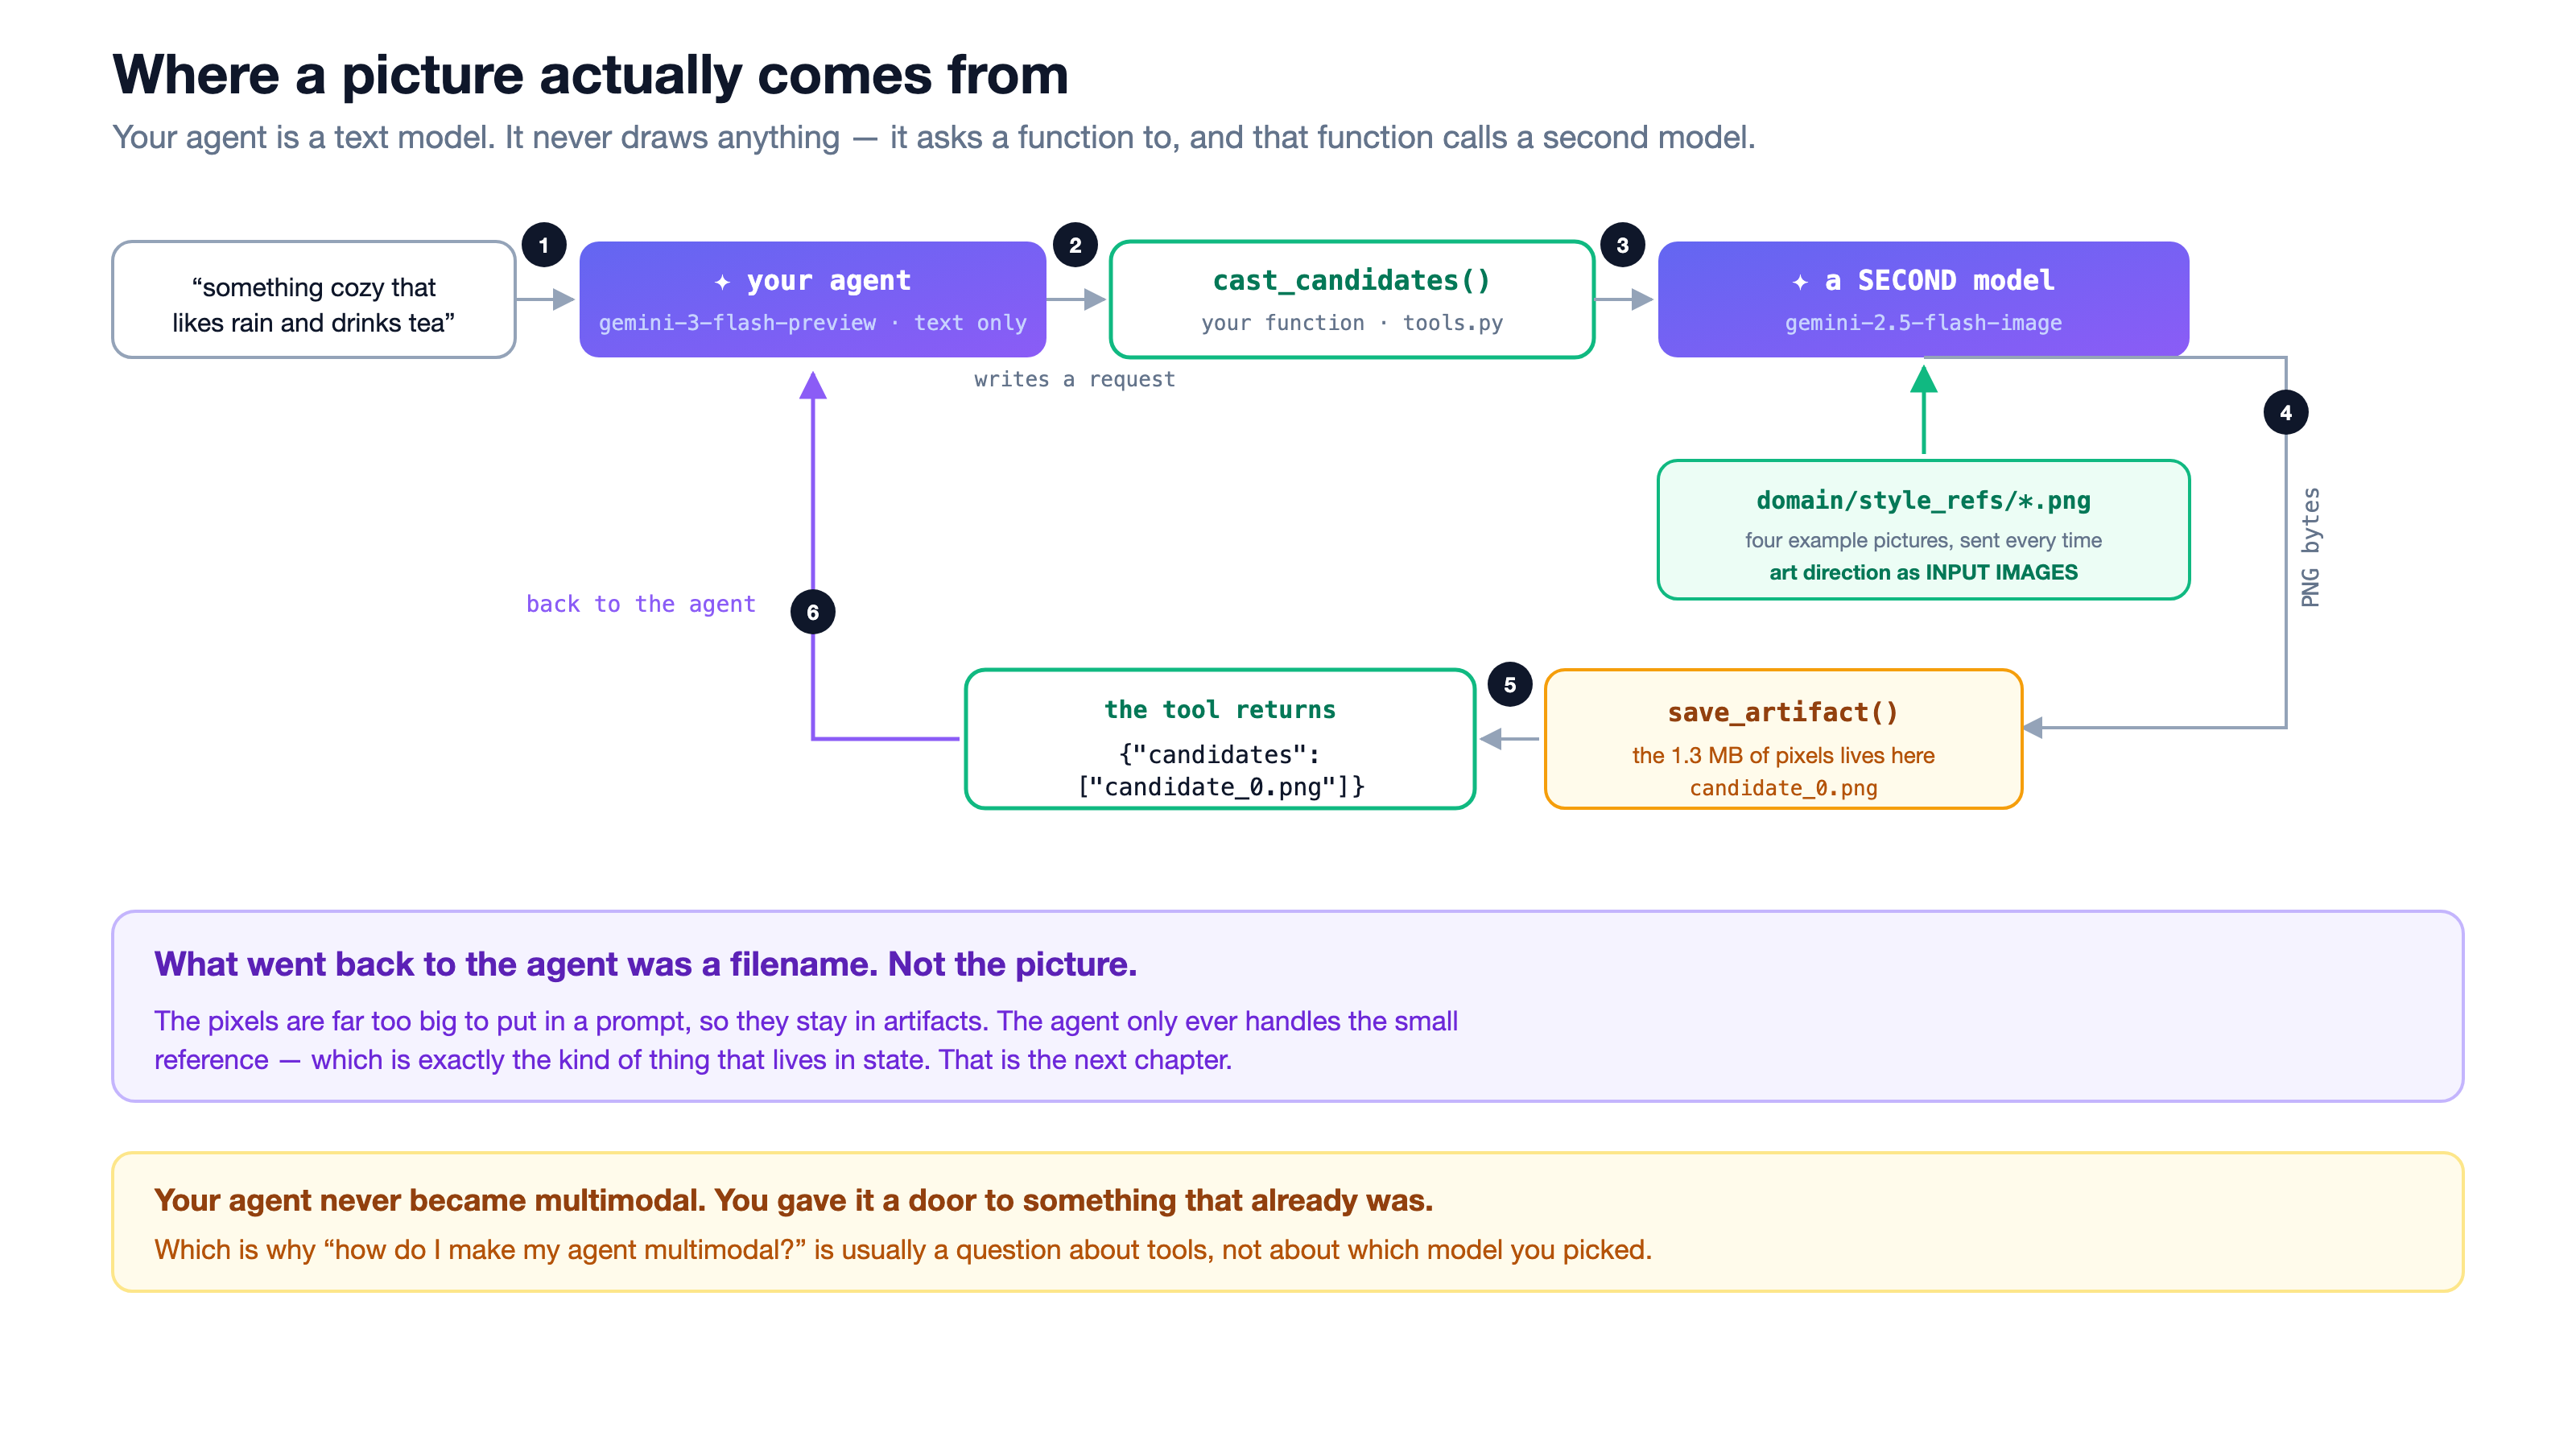
Task: Click the green arrowhead pointing into SECOND model
Action: (1923, 379)
